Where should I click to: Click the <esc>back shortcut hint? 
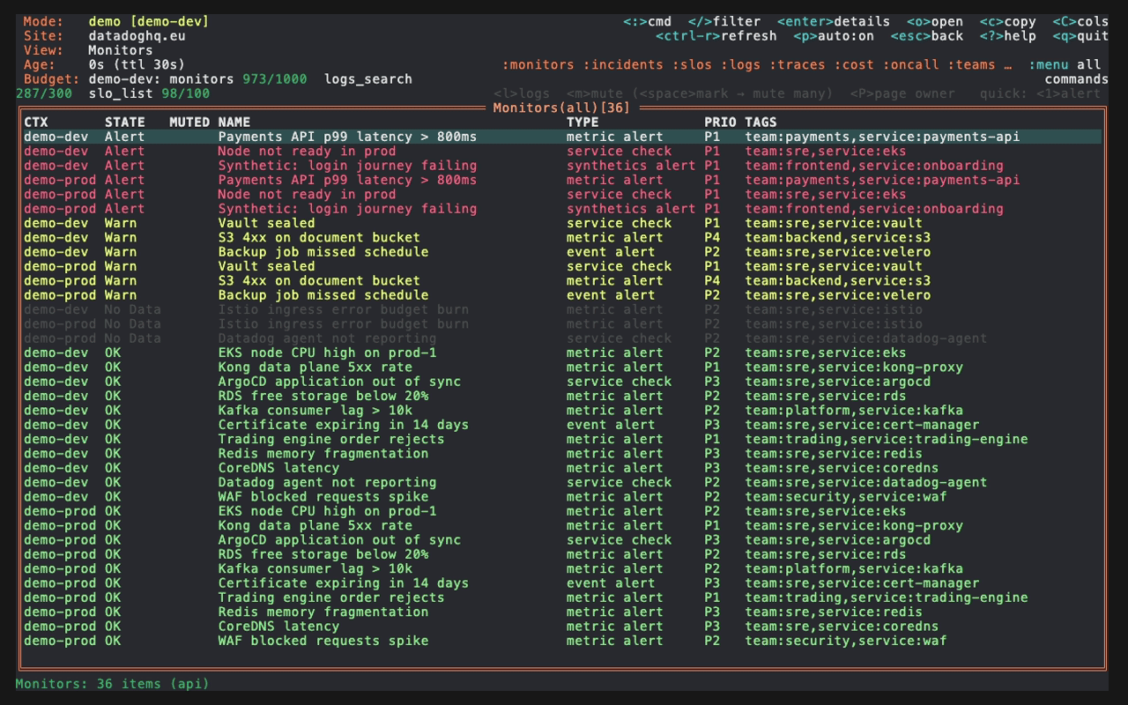[x=927, y=36]
